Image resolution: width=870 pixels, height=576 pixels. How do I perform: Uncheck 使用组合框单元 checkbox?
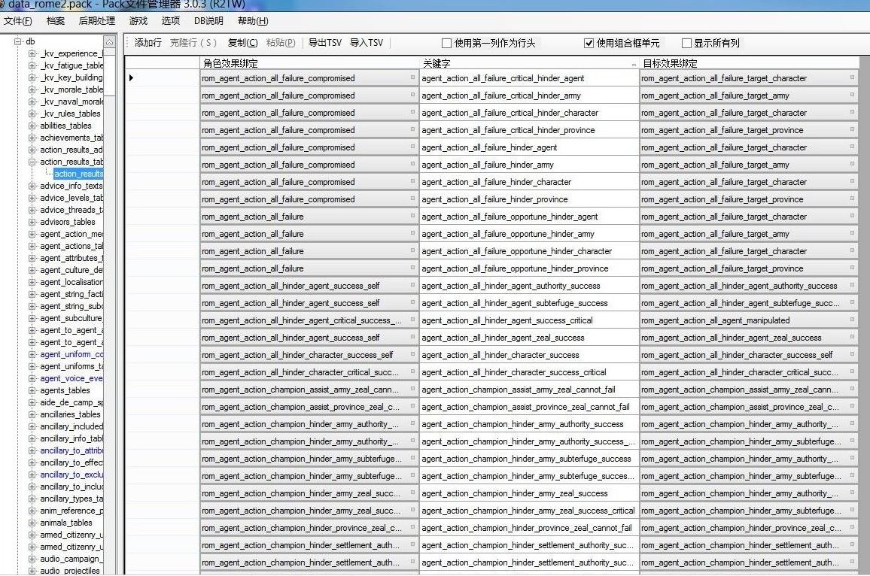589,44
